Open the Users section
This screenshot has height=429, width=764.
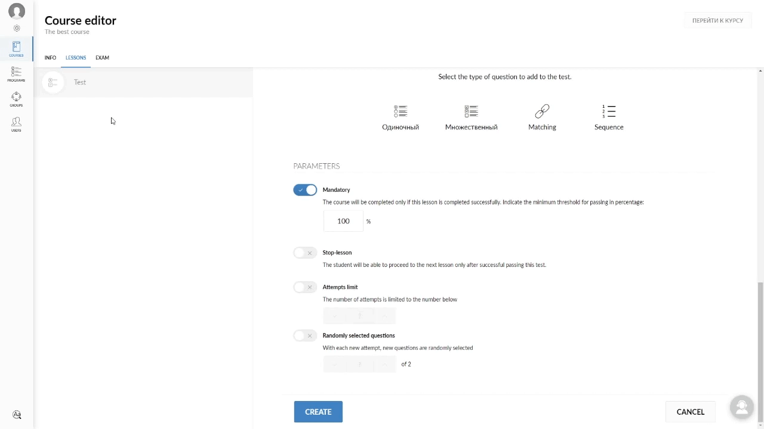coord(16,124)
